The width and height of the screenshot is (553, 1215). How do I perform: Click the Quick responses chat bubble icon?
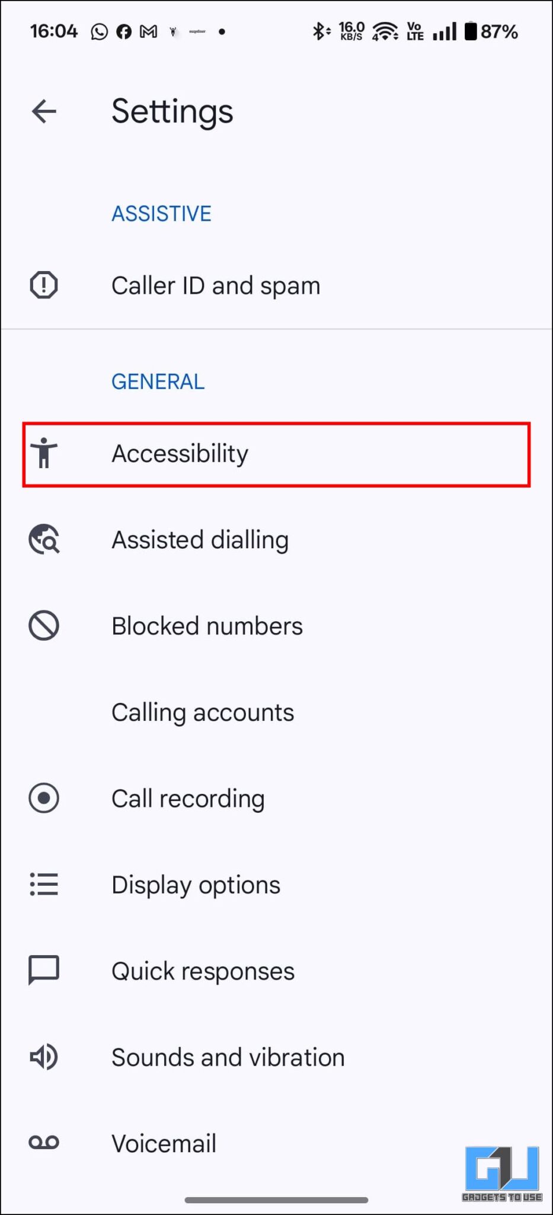point(43,971)
